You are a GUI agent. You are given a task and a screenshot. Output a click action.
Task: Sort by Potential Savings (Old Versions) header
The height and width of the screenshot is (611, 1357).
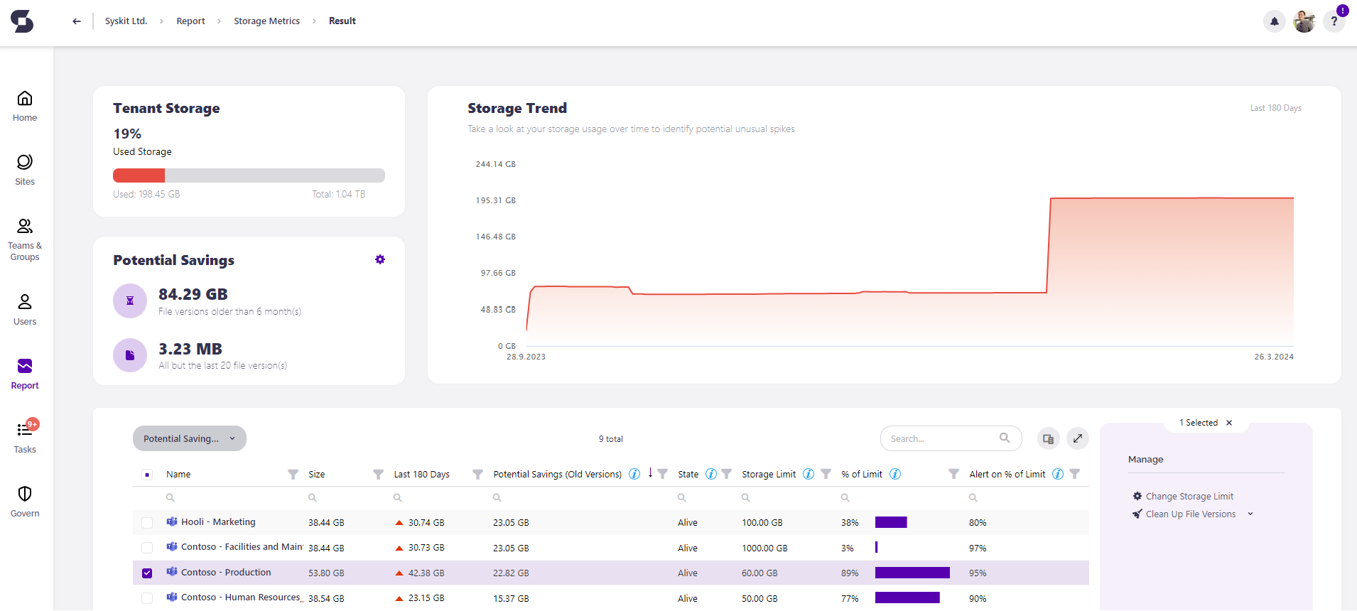(558, 474)
